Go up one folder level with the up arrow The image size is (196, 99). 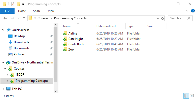24,18
